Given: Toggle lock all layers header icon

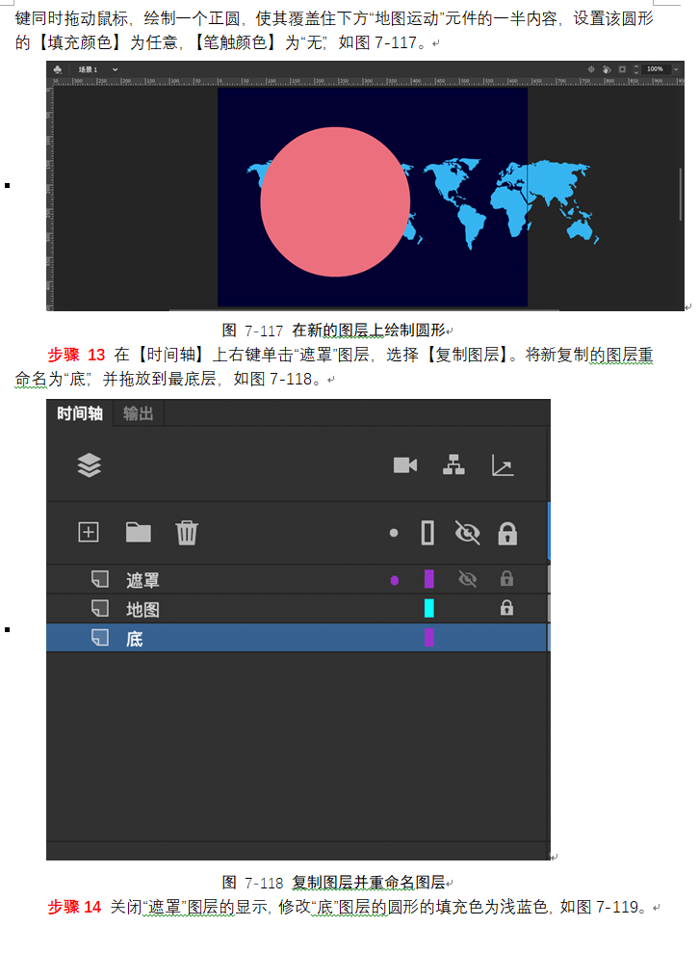Looking at the screenshot, I should pyautogui.click(x=507, y=533).
